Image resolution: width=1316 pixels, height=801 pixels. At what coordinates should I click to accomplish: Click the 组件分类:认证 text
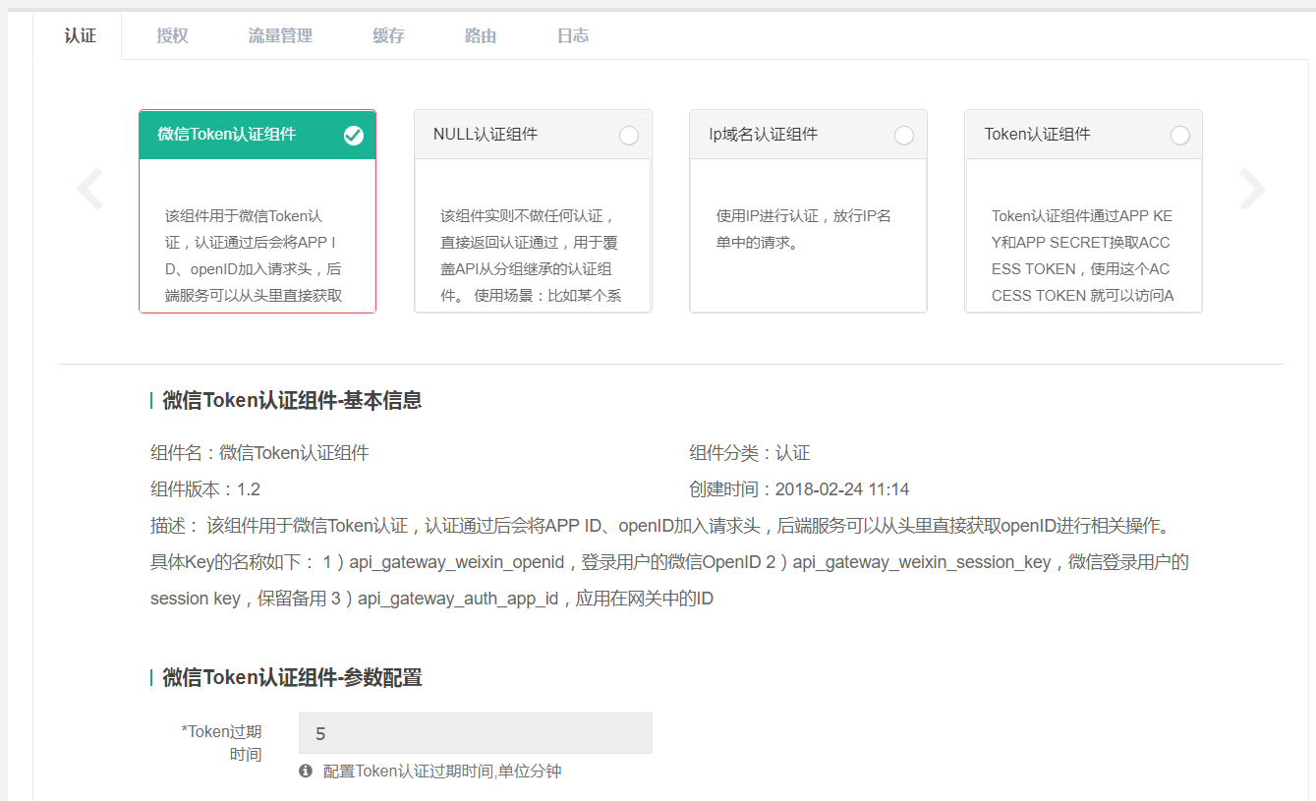(750, 453)
